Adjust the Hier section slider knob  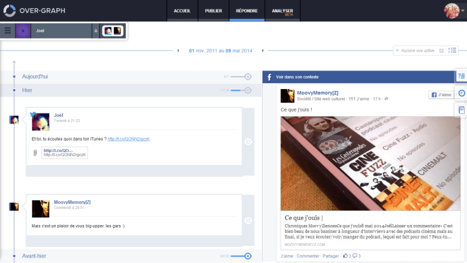pos(248,90)
